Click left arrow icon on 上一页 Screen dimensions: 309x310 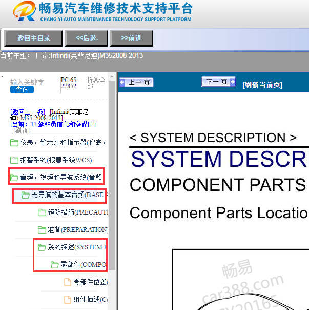coord(122,82)
